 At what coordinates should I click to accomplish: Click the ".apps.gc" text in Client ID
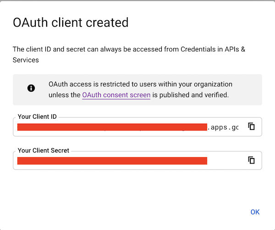click(223, 127)
